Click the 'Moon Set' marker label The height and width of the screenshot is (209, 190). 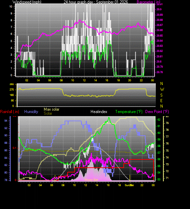coord(91,180)
